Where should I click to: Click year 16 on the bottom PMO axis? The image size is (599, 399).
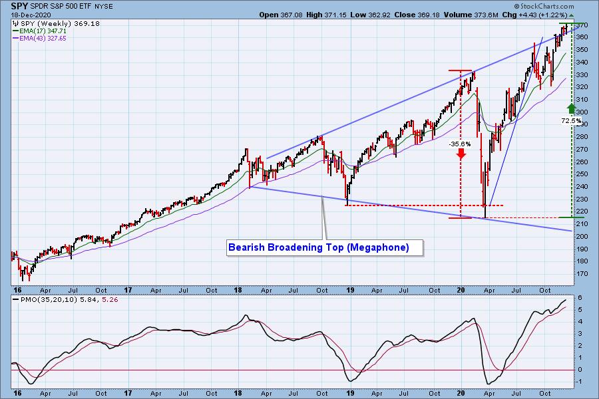click(x=17, y=393)
